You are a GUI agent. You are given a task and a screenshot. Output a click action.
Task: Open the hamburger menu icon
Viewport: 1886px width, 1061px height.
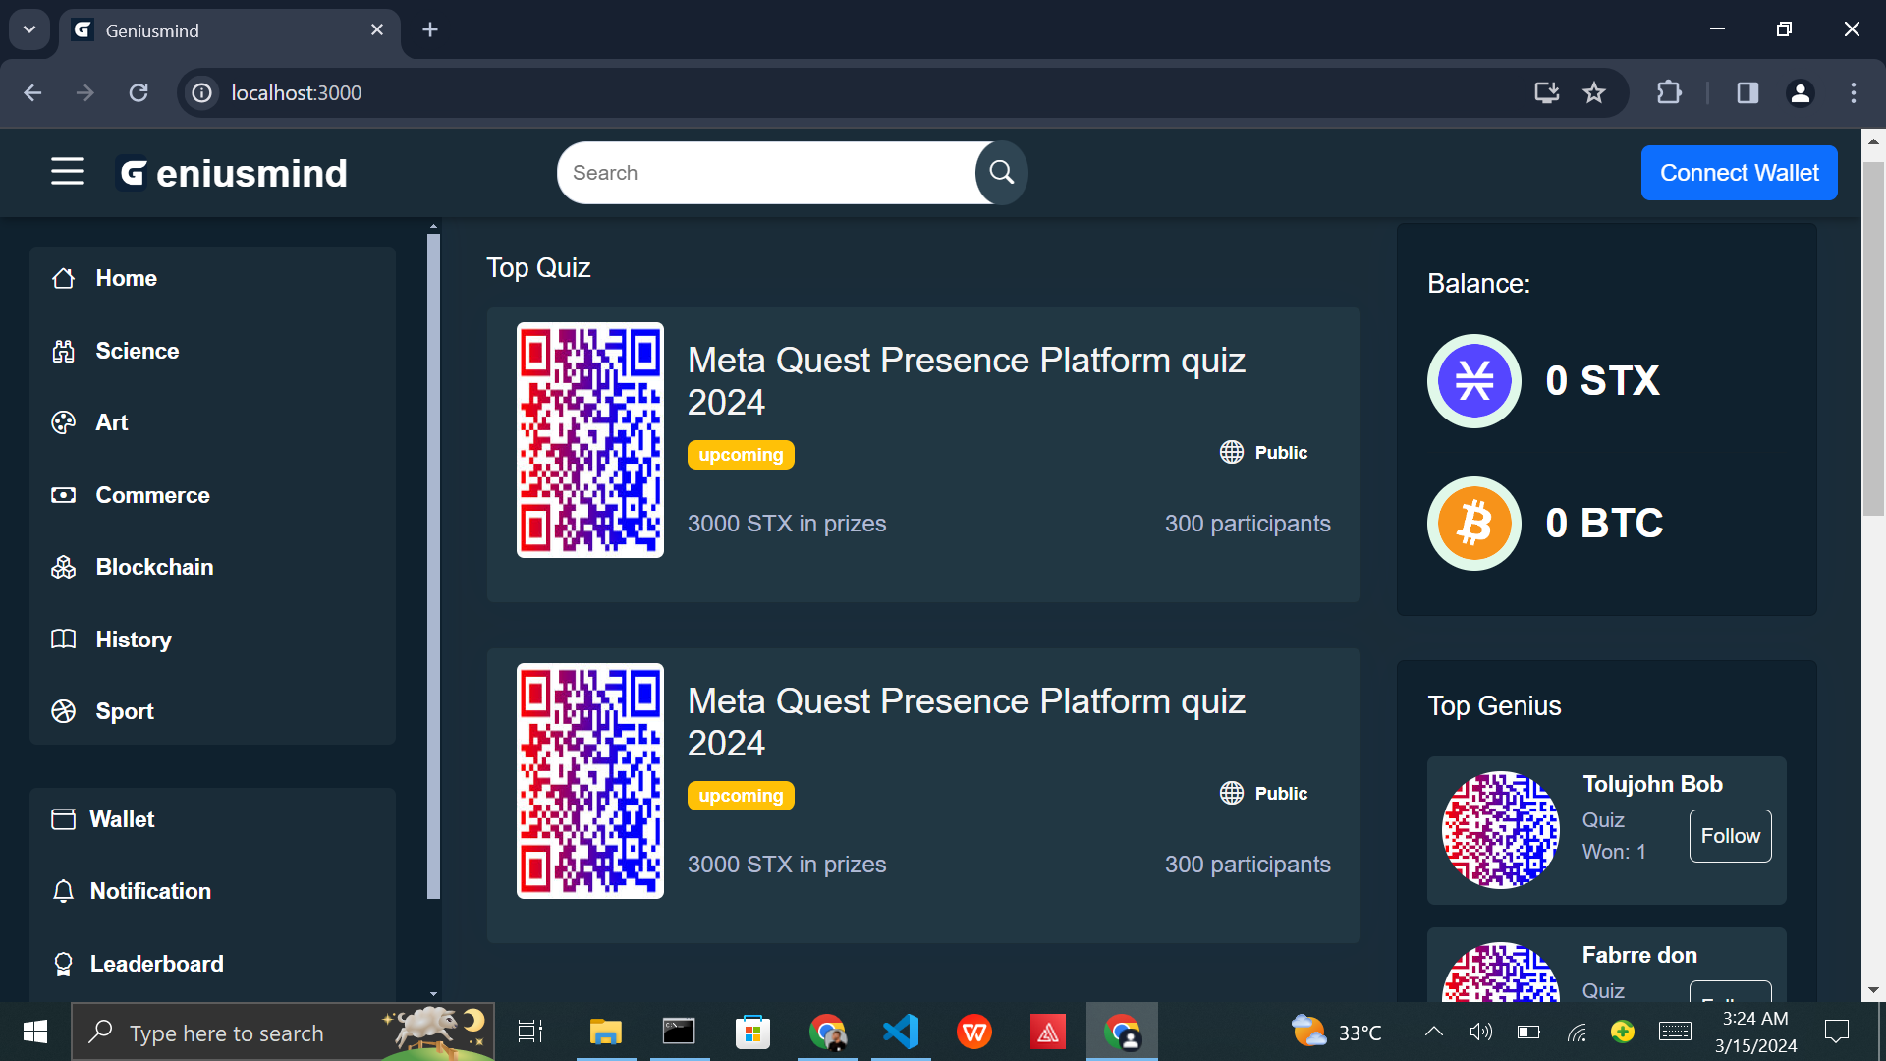tap(68, 171)
